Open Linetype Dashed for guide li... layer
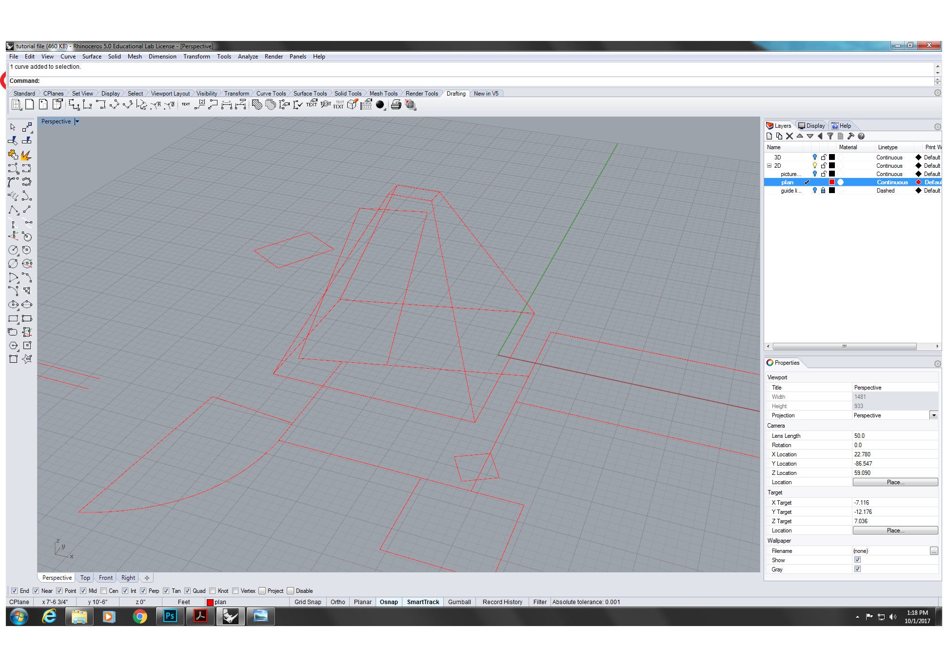This screenshot has width=948, height=667. tap(886, 190)
